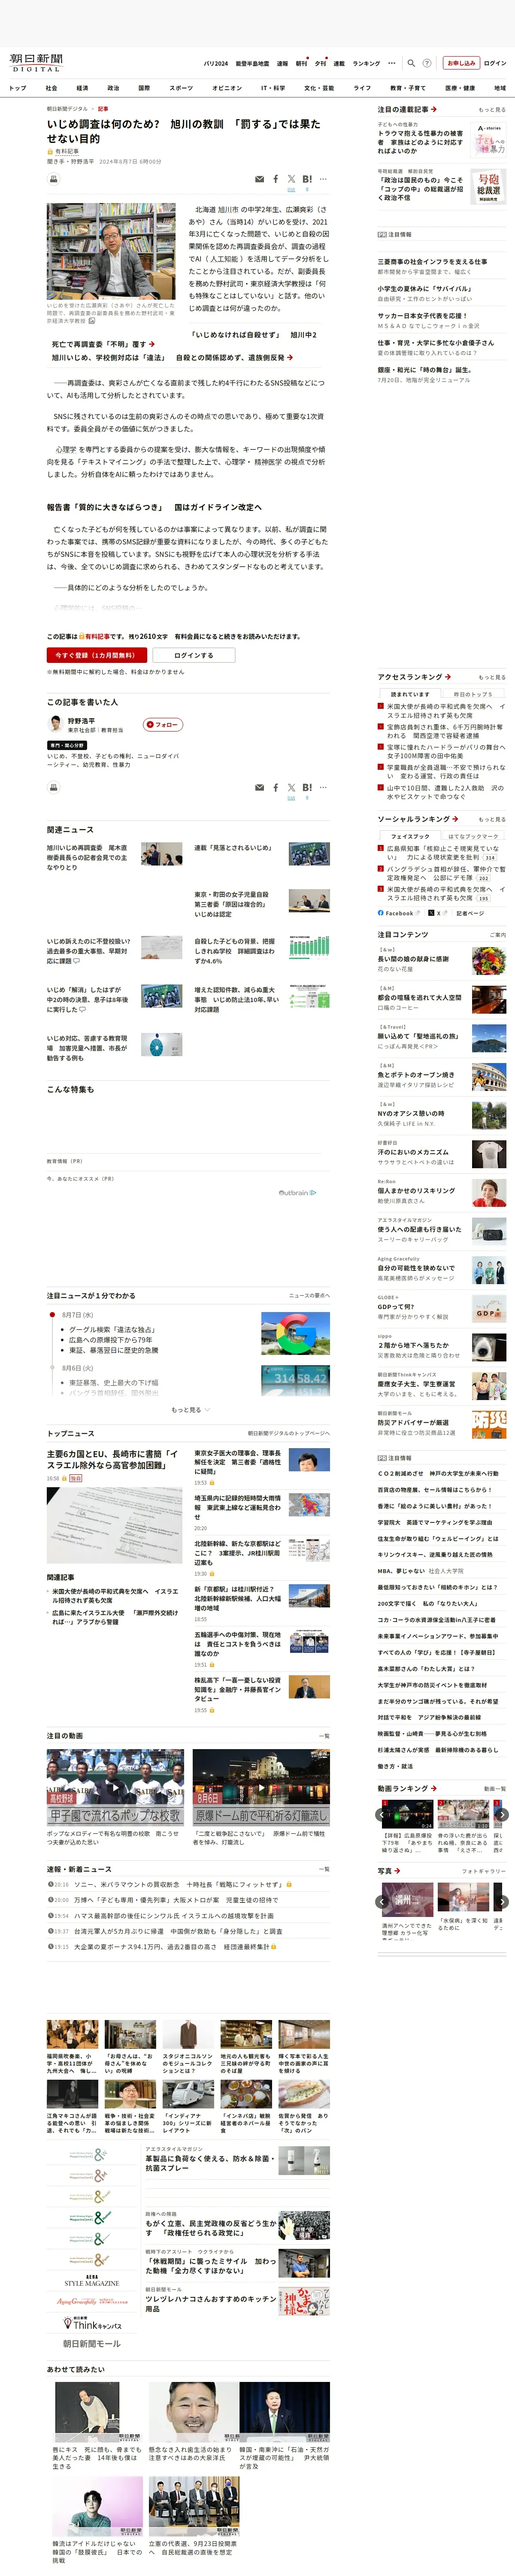This screenshot has width=515, height=2576.
Task: Expand もっと見る under ニュースが1分でわかる
Action: pos(190,1409)
